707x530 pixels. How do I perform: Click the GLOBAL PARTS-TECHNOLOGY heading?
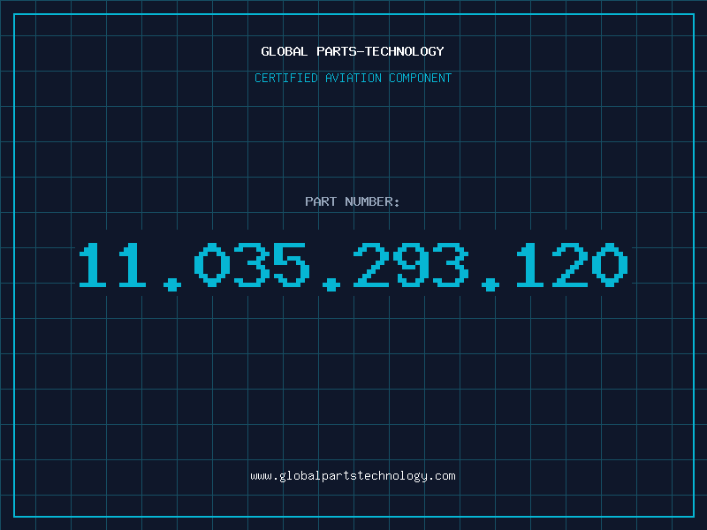(353, 51)
